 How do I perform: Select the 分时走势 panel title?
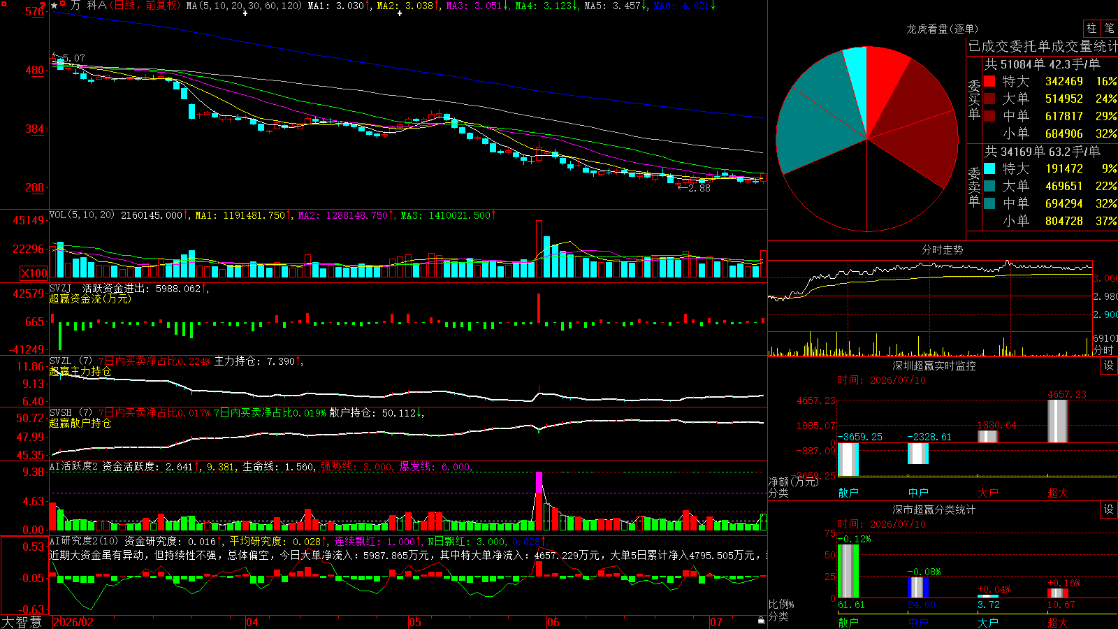pyautogui.click(x=942, y=250)
